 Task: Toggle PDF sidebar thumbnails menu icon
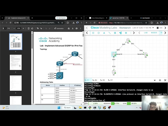[3, 28]
